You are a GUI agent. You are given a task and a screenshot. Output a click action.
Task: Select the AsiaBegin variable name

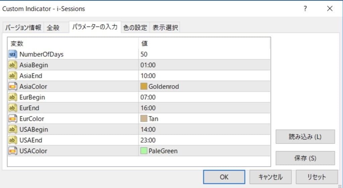pos(34,65)
